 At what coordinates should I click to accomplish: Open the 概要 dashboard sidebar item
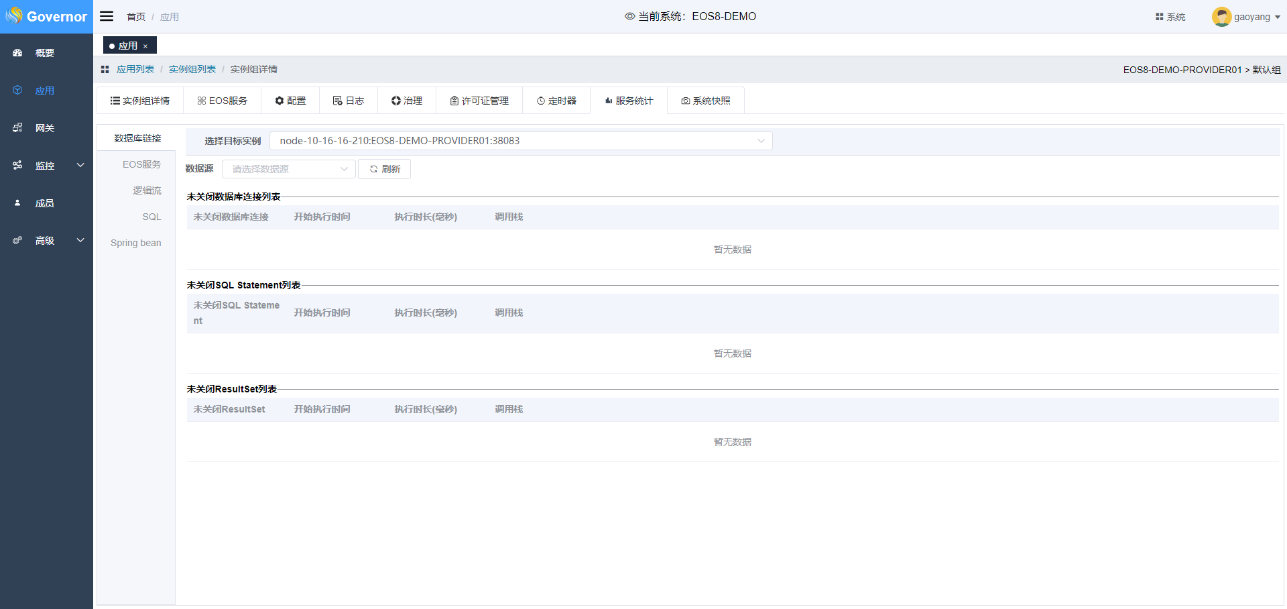tap(44, 53)
